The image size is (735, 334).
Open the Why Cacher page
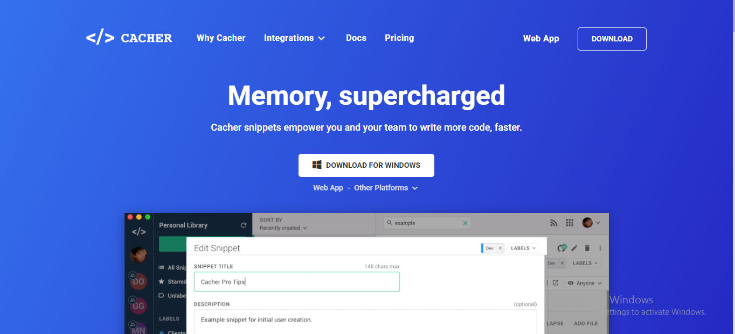click(x=221, y=38)
